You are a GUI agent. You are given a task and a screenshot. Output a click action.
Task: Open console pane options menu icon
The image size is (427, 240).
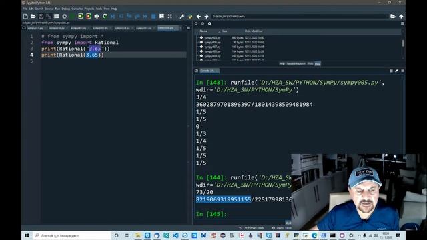402,71
